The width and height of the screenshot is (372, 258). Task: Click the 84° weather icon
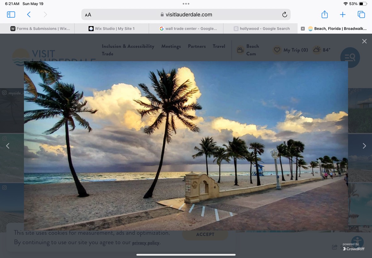pyautogui.click(x=317, y=50)
